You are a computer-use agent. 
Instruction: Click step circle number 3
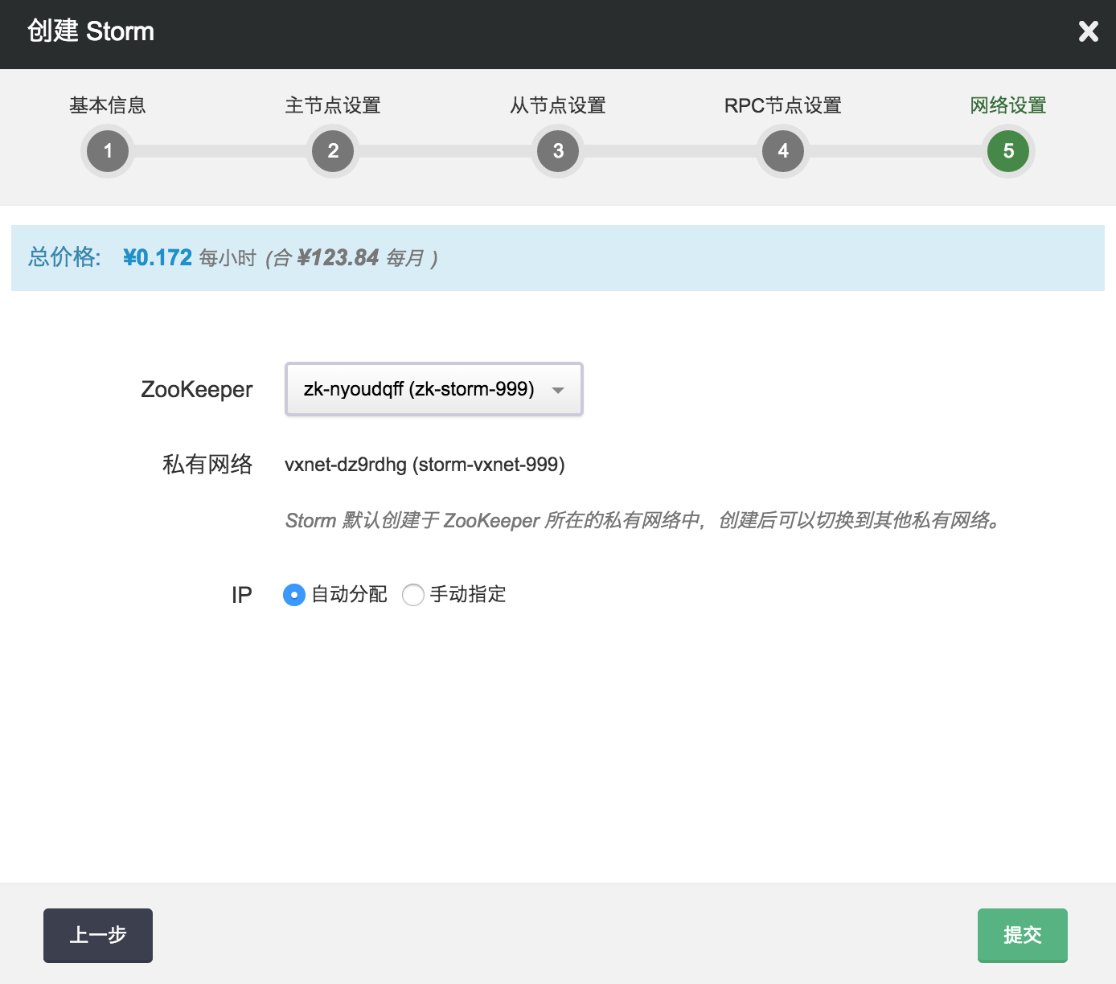[x=558, y=151]
